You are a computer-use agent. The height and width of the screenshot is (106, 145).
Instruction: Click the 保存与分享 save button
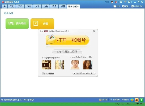[x=137, y=6]
